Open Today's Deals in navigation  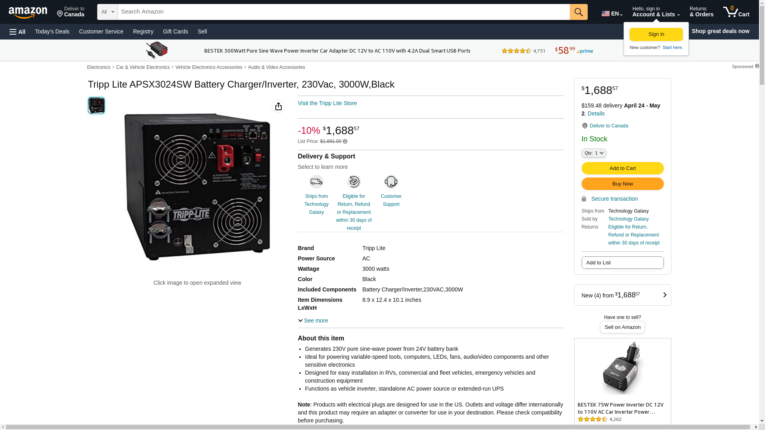click(x=52, y=31)
